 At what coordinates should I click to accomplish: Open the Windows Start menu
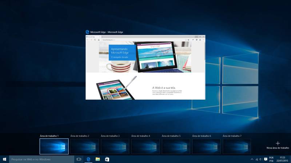pos(4,159)
